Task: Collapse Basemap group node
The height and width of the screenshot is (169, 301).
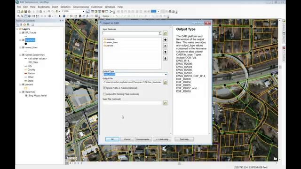Action: point(20,92)
